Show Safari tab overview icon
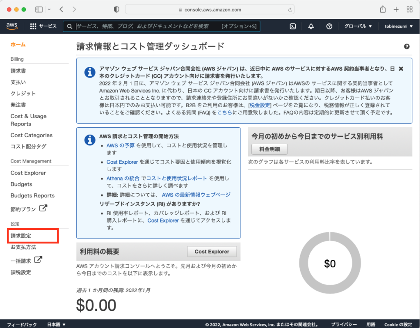 pyautogui.click(x=410, y=9)
